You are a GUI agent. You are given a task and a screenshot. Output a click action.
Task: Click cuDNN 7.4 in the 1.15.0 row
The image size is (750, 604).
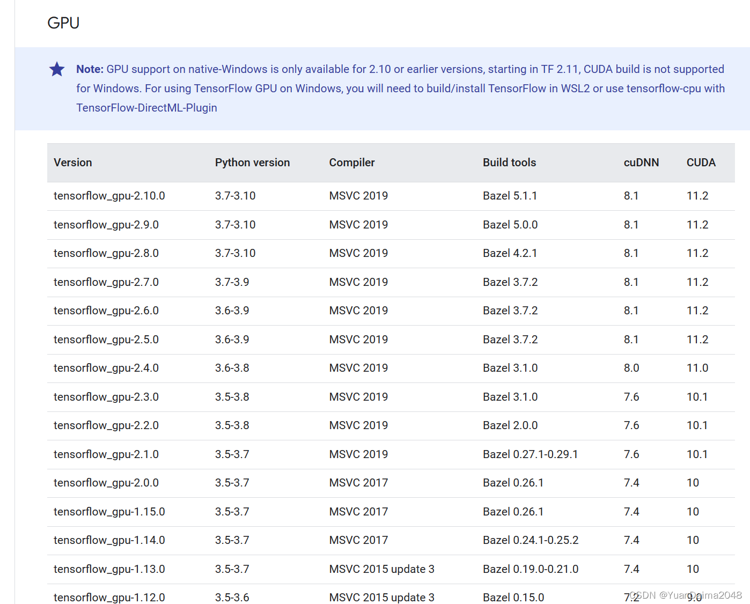pyautogui.click(x=631, y=512)
